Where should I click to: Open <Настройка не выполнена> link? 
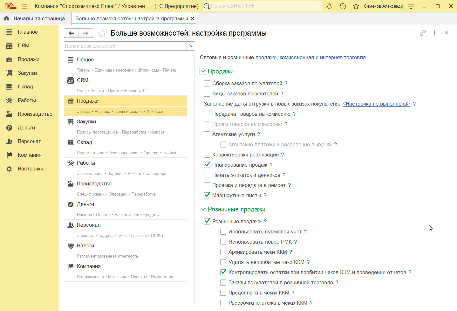[376, 104]
